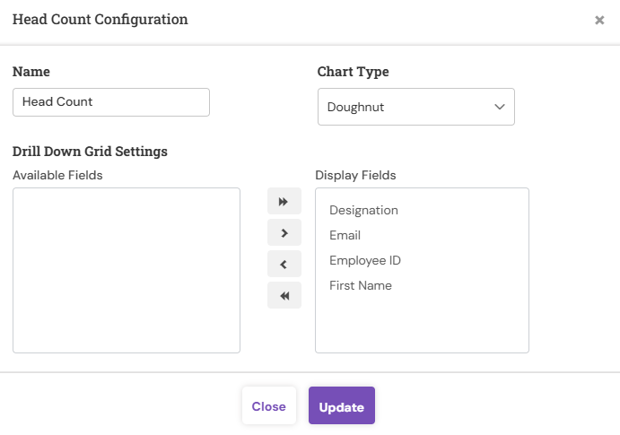
Task: Click the Available Fields label
Action: coord(57,175)
